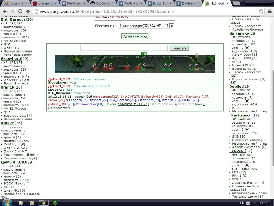This screenshot has height=206, width=274.
Task: Click 'SIG-550' weapon text
Action: (239, 137)
